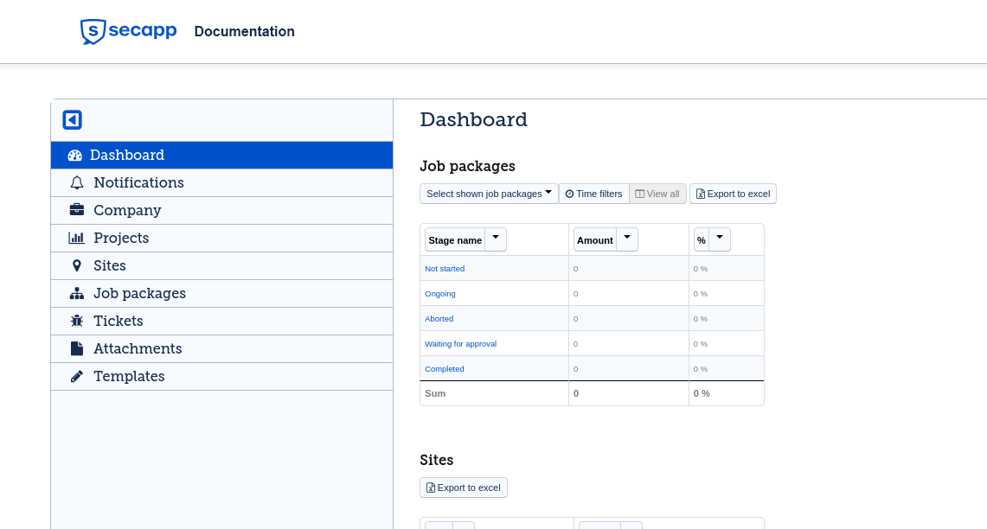The image size is (987, 529).
Task: Open Stage name column dropdown arrow
Action: click(496, 239)
